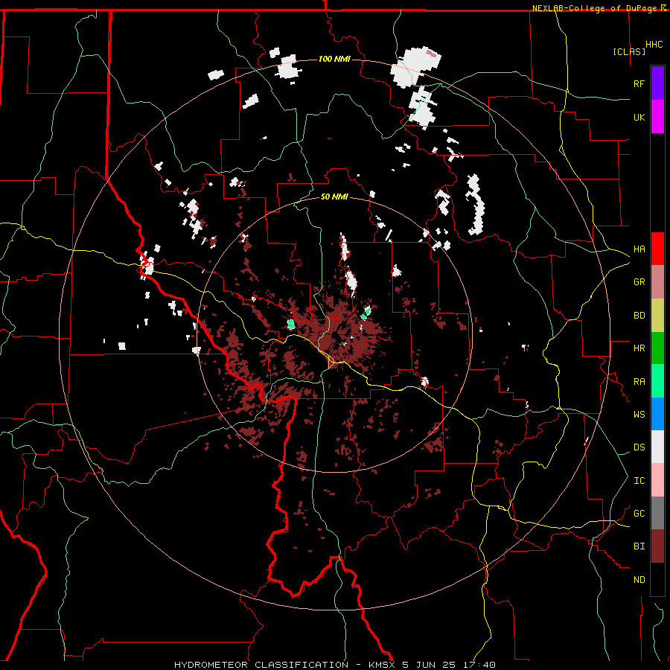Click the 'BI' legend label
This screenshot has width=670, height=670.
coord(639,546)
